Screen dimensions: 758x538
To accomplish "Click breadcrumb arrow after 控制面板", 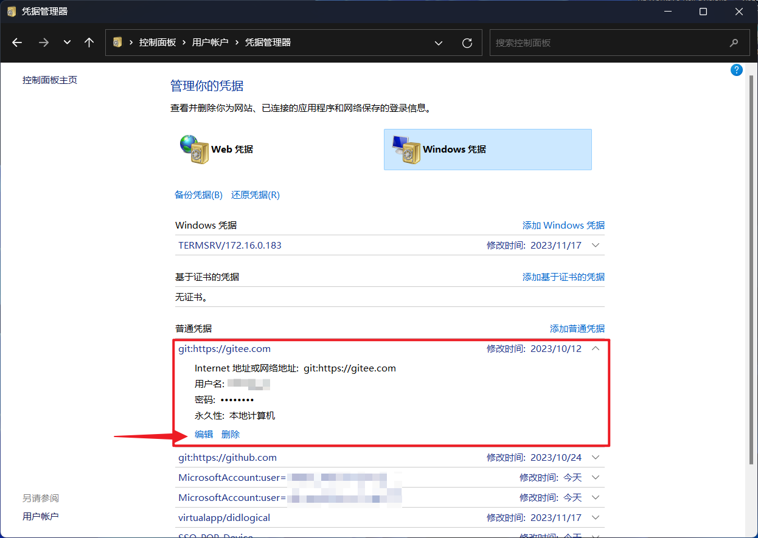I will tap(184, 43).
